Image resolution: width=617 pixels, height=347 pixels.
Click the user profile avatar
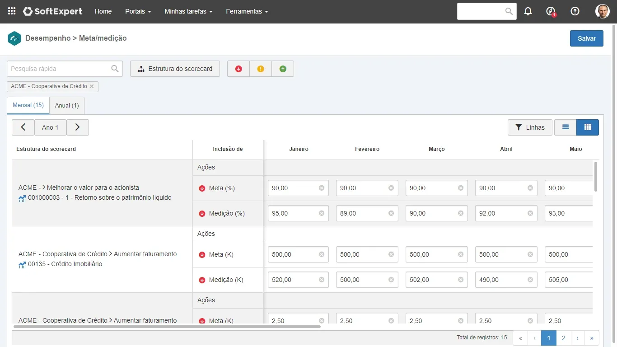tap(602, 11)
